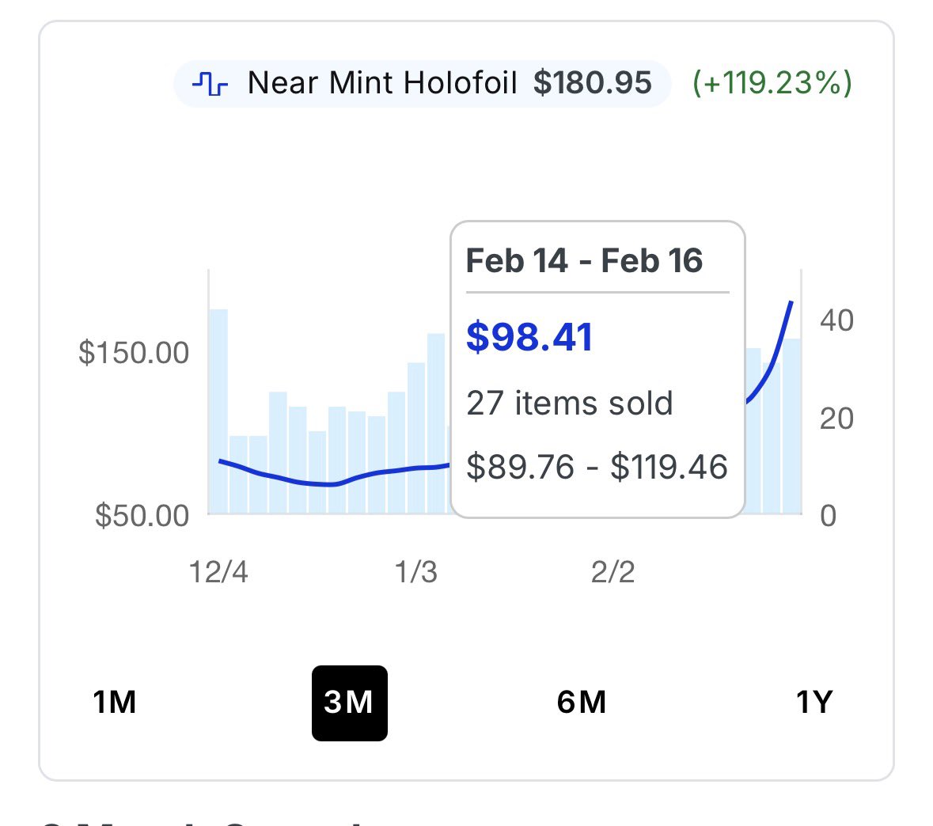The height and width of the screenshot is (826, 933).
Task: Click the tall first volume bar at 12/4
Action: click(x=218, y=411)
